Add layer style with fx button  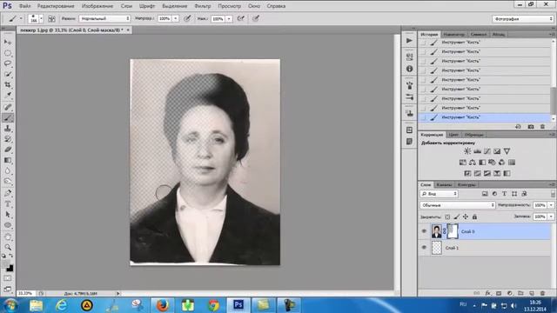point(488,293)
